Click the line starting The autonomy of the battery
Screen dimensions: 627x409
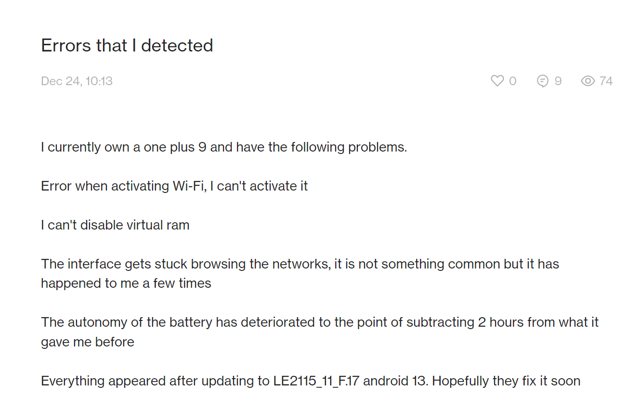point(320,322)
